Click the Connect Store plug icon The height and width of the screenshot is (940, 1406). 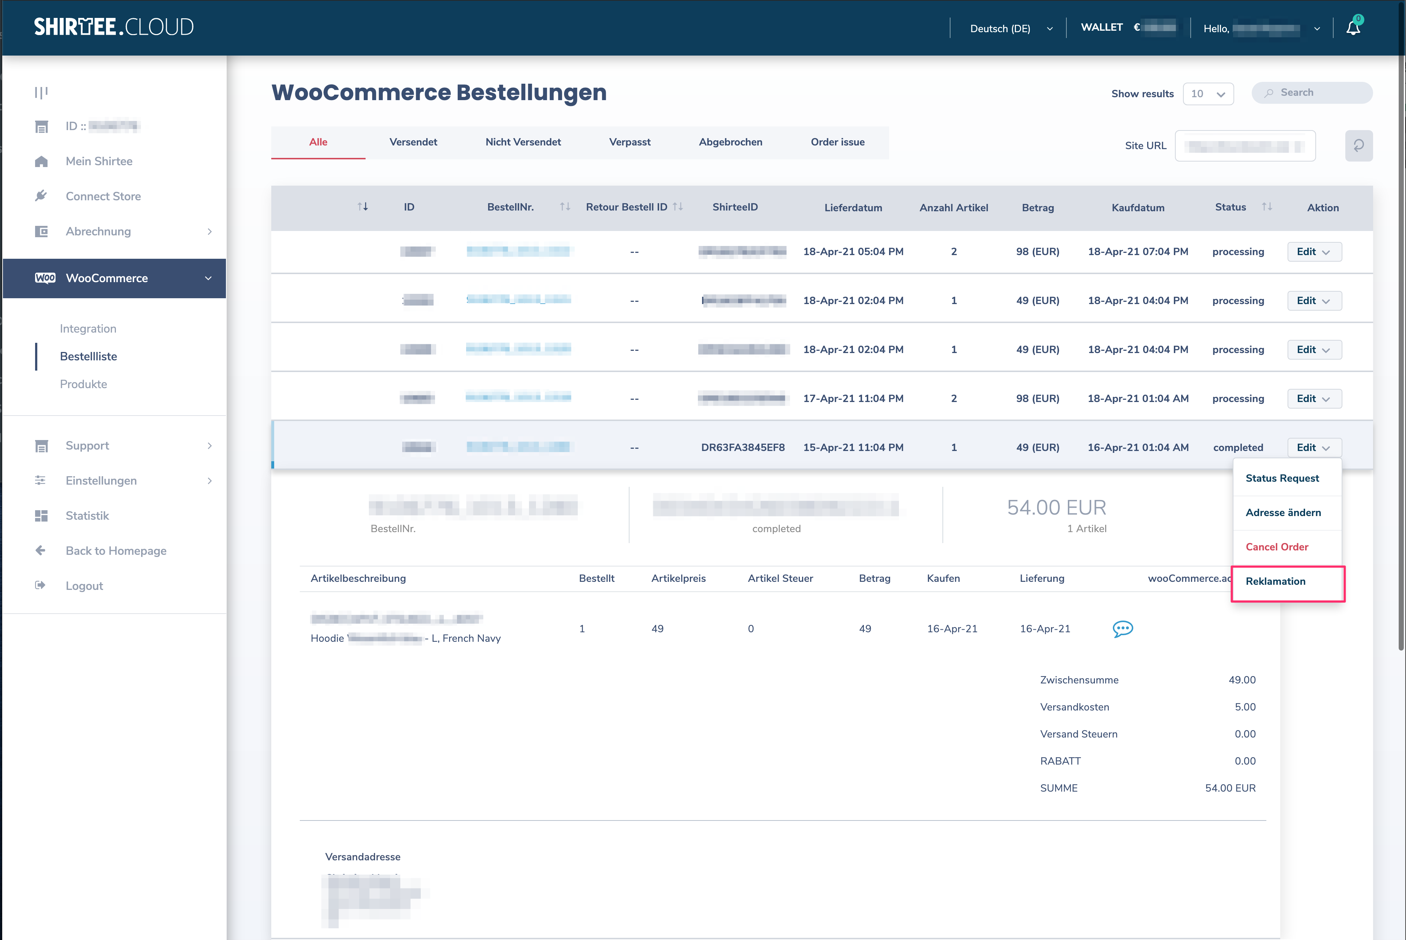tap(41, 196)
